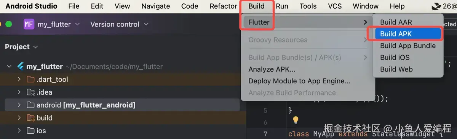This screenshot has height=139, width=457.
Task: Click the green macOS window button
Action: [x=8, y=24]
